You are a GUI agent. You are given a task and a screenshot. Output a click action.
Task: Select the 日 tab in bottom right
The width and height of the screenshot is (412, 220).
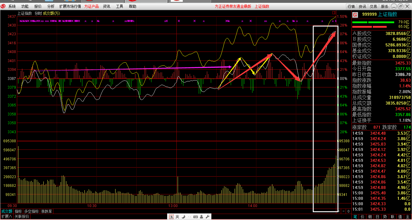coord(378,217)
